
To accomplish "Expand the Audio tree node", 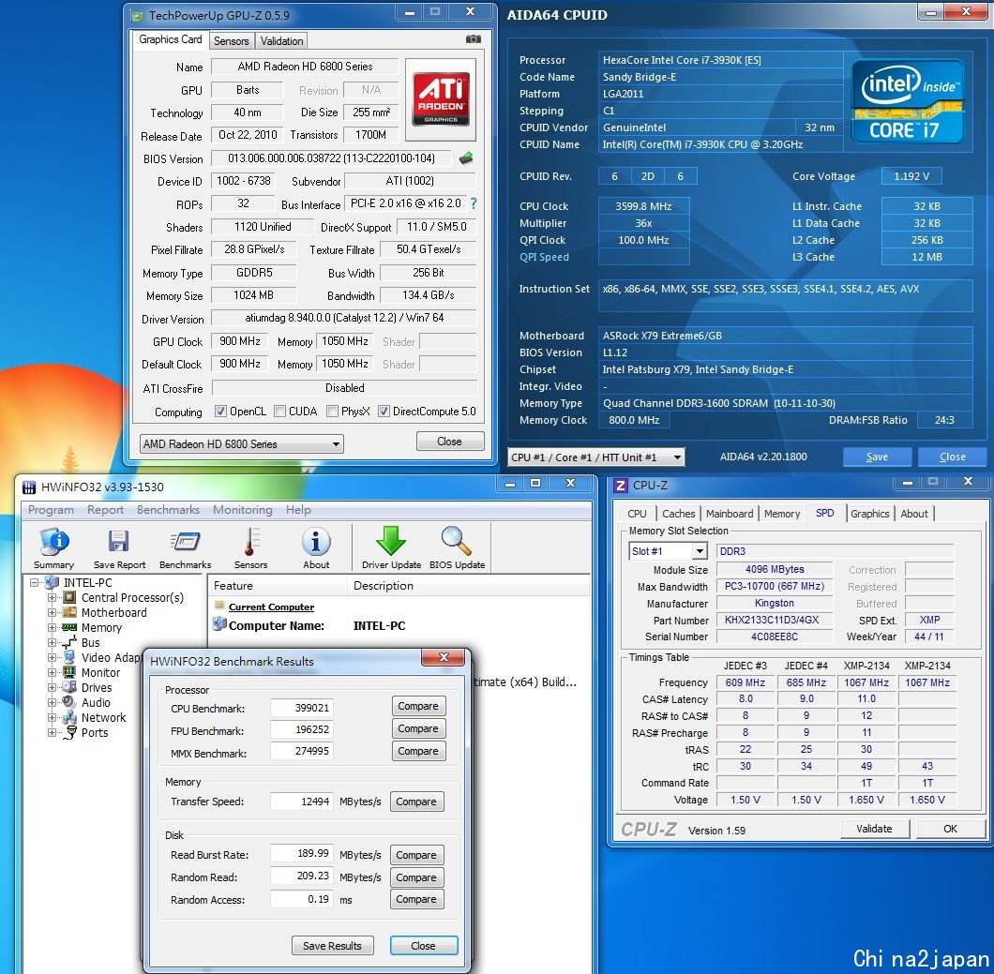I will 52,702.
